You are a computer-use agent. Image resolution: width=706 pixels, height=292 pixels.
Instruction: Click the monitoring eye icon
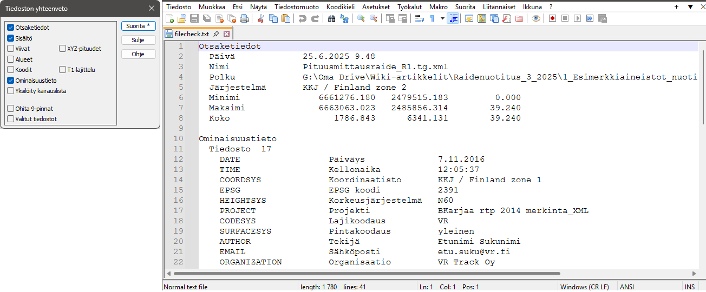point(535,18)
